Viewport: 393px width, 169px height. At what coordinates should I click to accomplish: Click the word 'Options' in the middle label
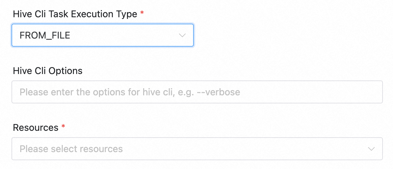[65, 71]
